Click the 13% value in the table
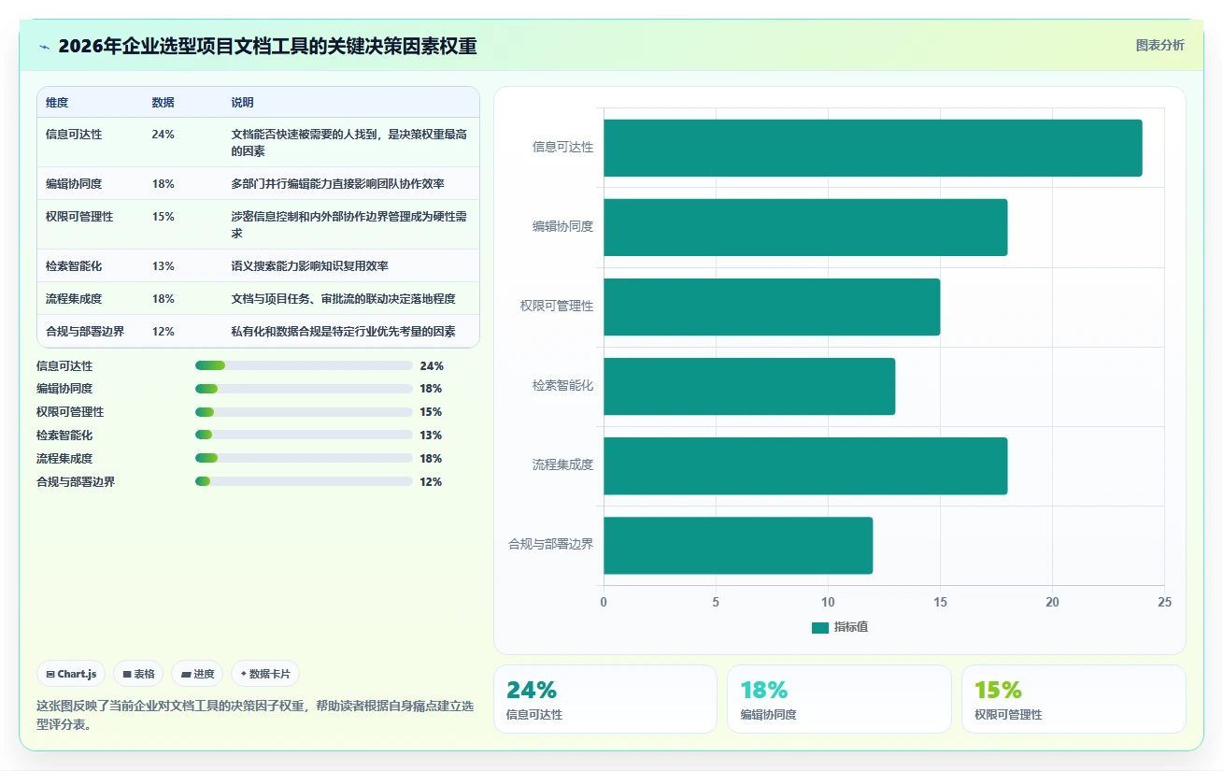 point(163,266)
